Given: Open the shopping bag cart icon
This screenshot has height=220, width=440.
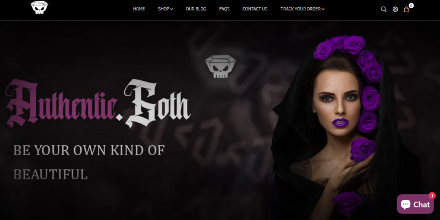Looking at the screenshot, I should [406, 9].
